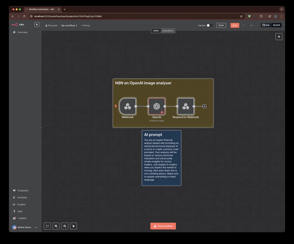Click the sticky note title N8N en OpenAI image analyser
Image resolution: width=294 pixels, height=244 pixels.
click(x=143, y=83)
